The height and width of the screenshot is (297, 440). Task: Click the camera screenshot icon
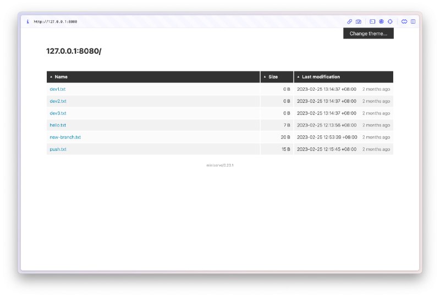coord(359,21)
